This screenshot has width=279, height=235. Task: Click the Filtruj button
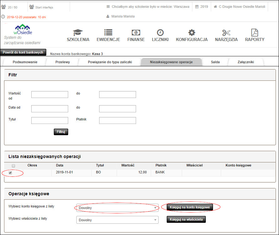coord(61,132)
